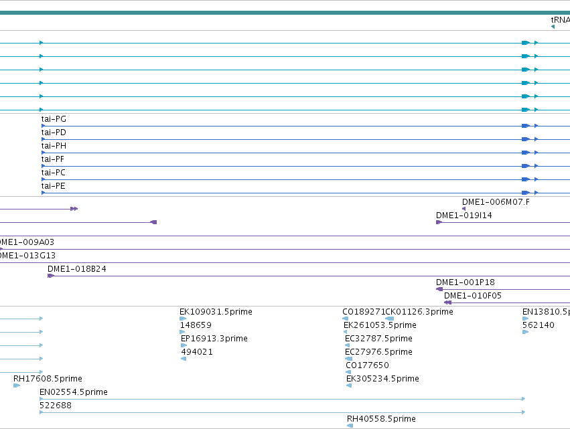The height and width of the screenshot is (429, 570).
Task: Click the DME1-006M07.F feature label
Action: pyautogui.click(x=496, y=202)
